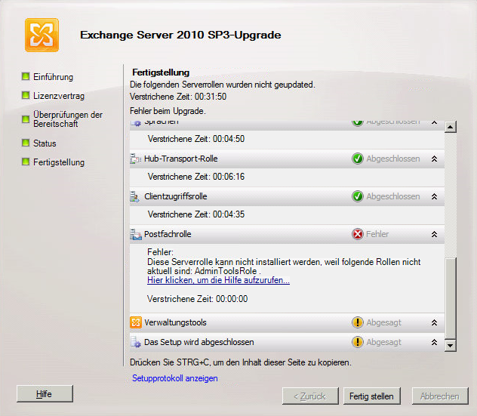Click 'Verstrichene Zeit: 00:04:50' text

click(196, 139)
